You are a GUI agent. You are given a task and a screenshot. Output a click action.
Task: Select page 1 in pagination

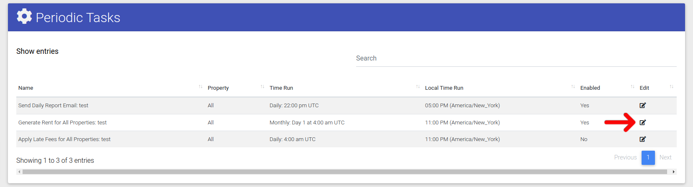pyautogui.click(x=648, y=157)
